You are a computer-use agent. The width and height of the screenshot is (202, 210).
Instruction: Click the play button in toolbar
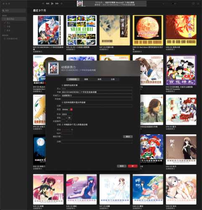pos(52,3)
